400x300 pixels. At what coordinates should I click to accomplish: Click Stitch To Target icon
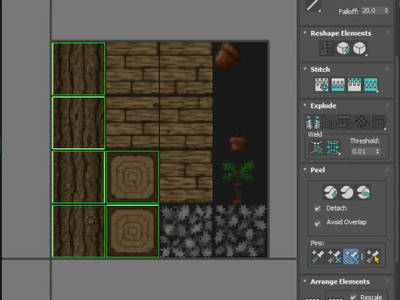click(x=322, y=84)
